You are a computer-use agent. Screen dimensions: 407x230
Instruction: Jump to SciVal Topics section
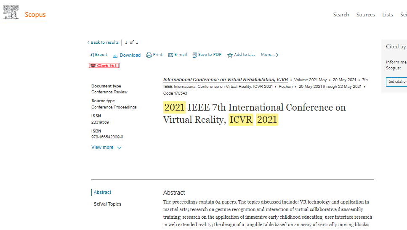click(x=107, y=204)
